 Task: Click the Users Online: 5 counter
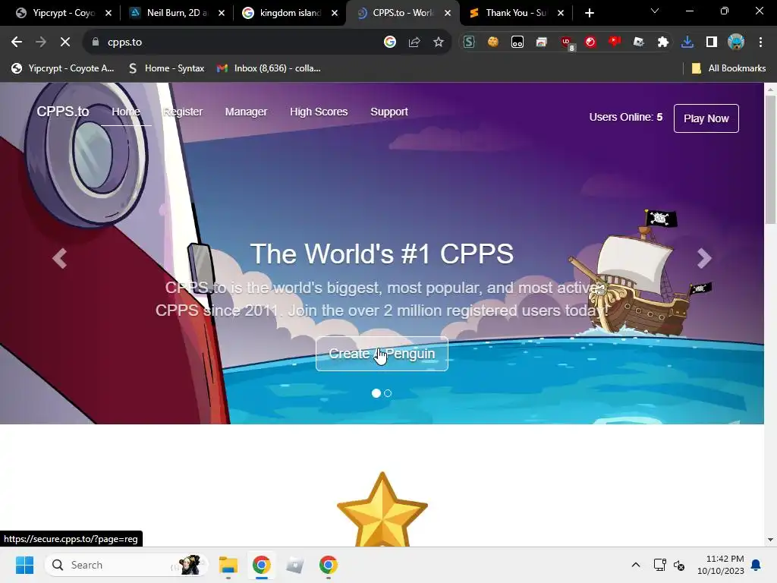[626, 118]
